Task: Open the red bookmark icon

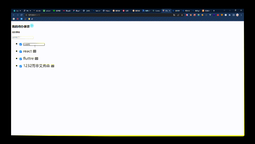Action: pos(18,19)
